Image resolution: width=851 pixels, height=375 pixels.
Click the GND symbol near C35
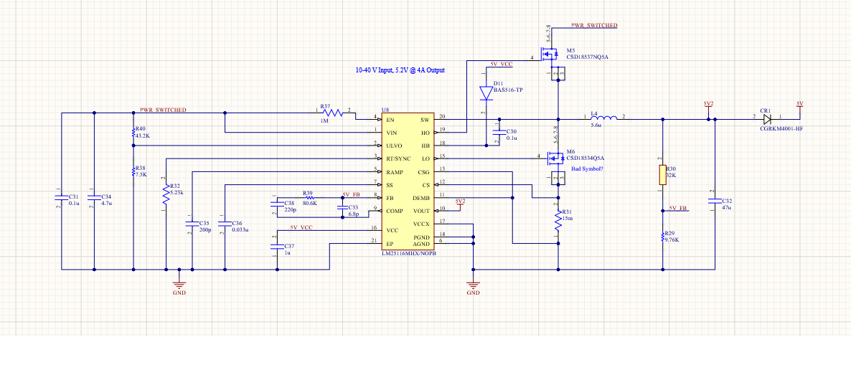pos(179,285)
